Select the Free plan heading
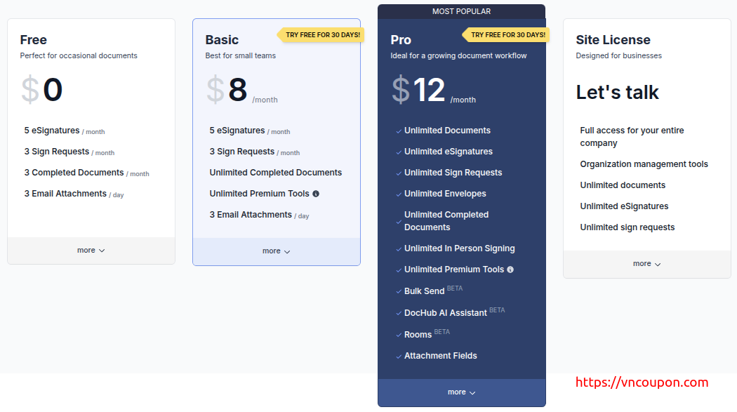The width and height of the screenshot is (737, 412). (x=34, y=40)
